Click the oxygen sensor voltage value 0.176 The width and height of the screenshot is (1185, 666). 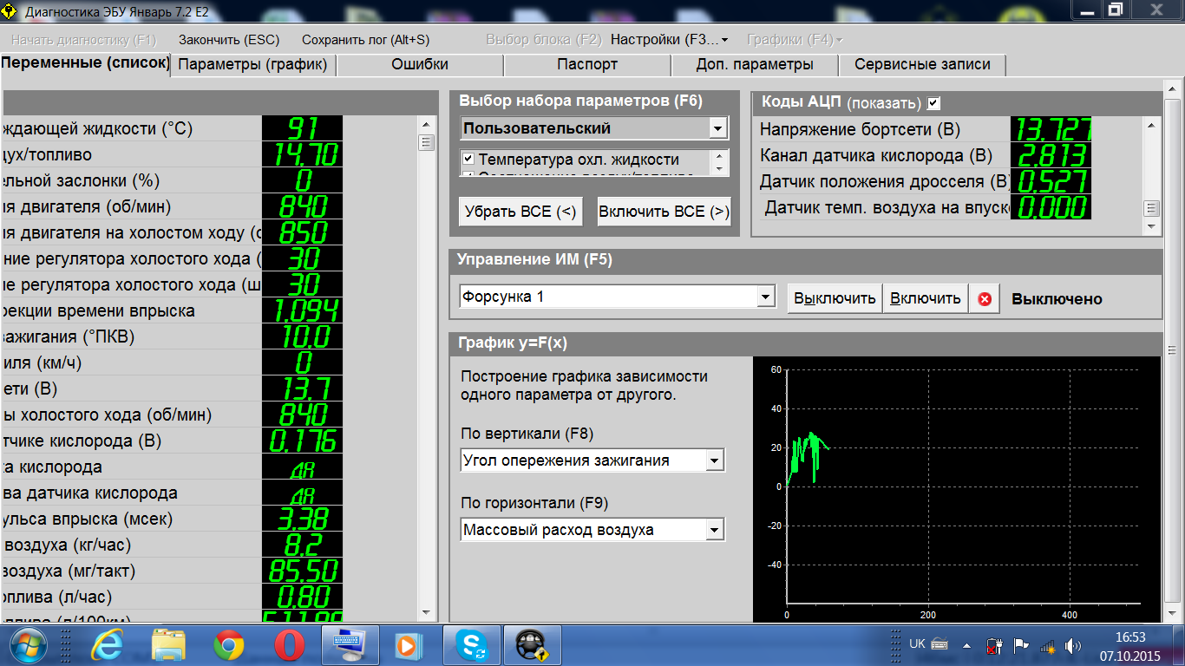(302, 441)
